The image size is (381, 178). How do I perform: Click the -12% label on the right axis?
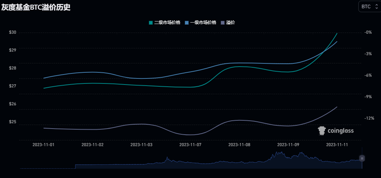pos(369,118)
